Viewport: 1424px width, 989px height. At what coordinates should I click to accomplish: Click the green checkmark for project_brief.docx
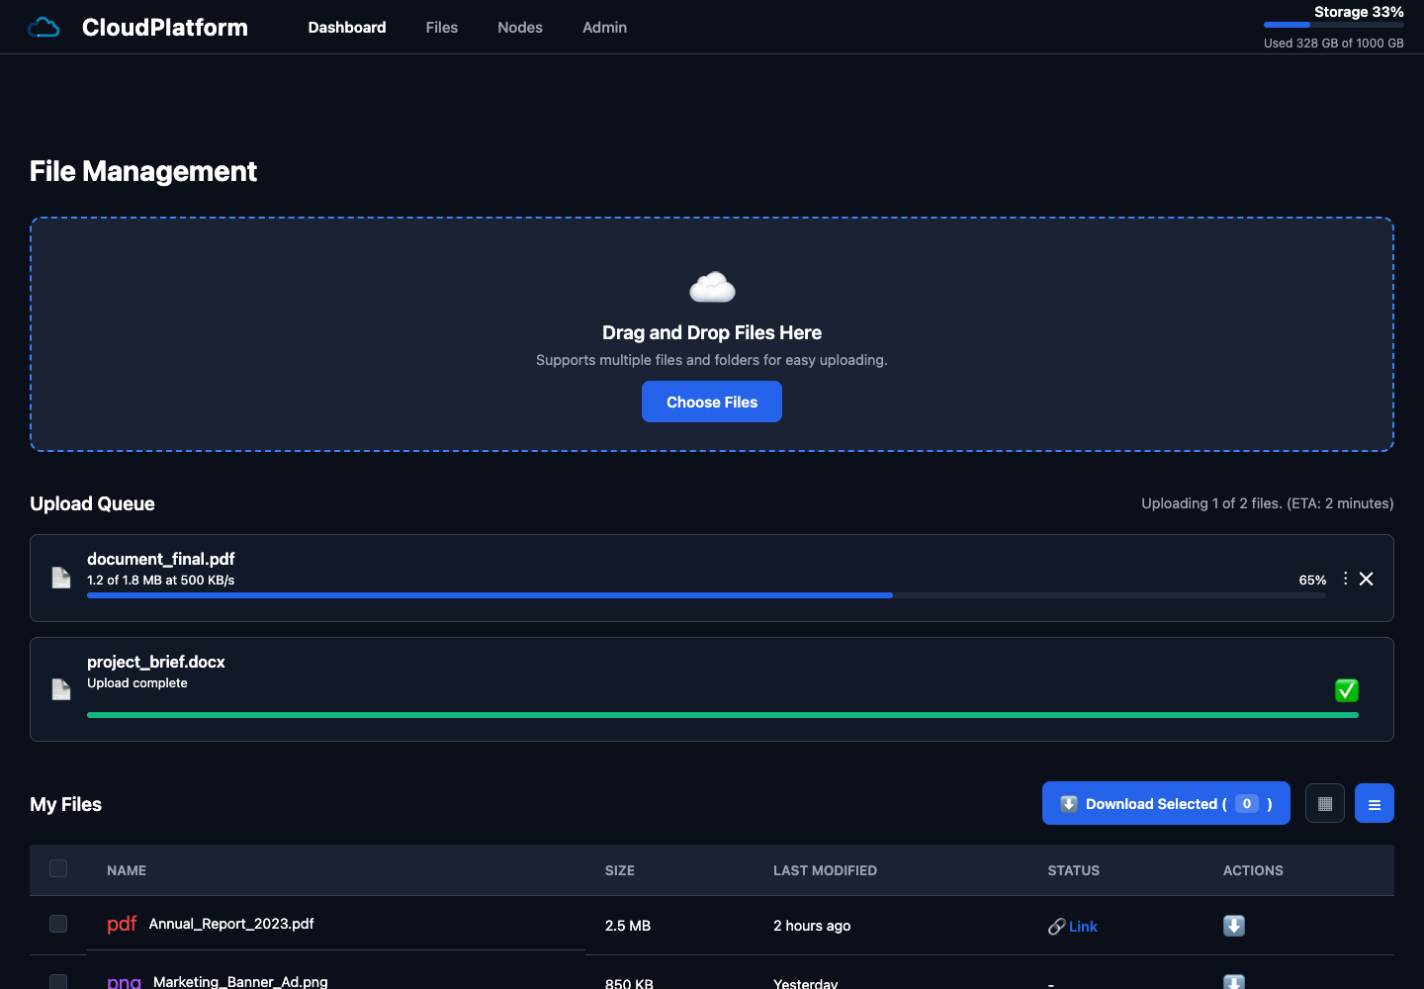1347,690
